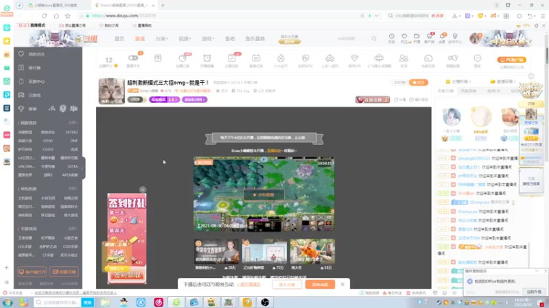Open the checklist task icon with red badge
This screenshot has height=308, width=549.
[231, 58]
